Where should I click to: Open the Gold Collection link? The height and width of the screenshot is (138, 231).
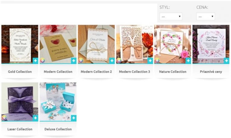tap(20, 72)
